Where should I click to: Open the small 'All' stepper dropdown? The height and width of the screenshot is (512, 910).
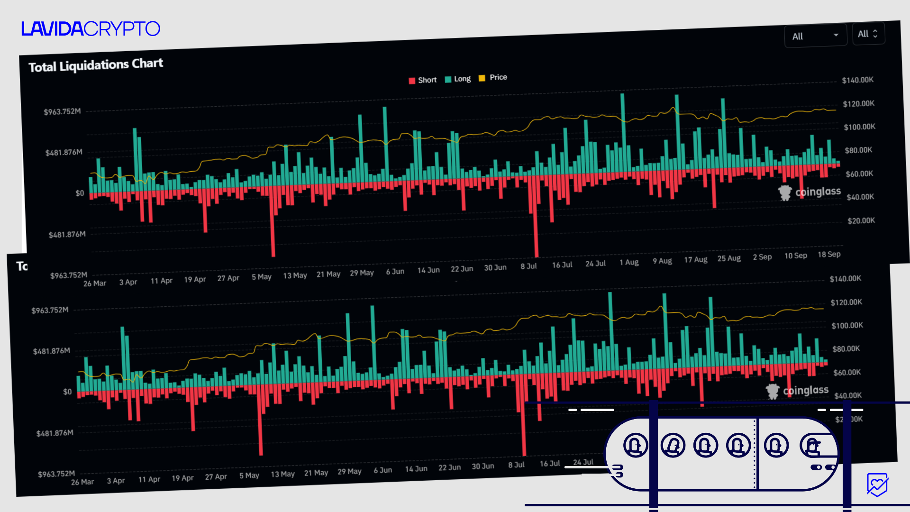click(x=868, y=34)
